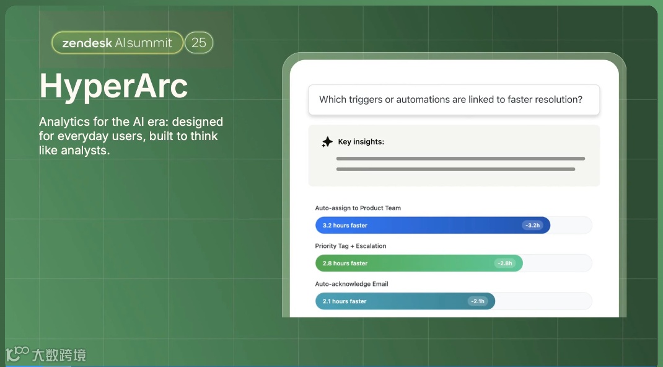Click the -2.1h pill badge
This screenshot has width=663, height=367.
click(478, 301)
